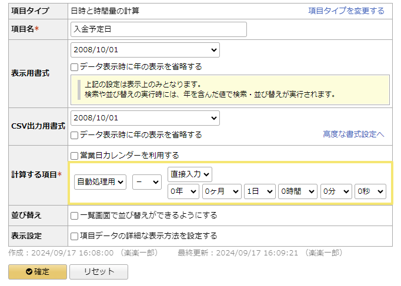Enable year omission checkbox under CSV出力用書式

click(75, 135)
